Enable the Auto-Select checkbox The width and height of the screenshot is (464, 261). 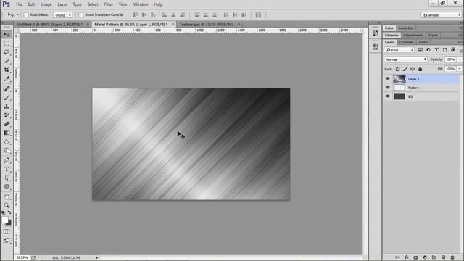pyautogui.click(x=26, y=14)
